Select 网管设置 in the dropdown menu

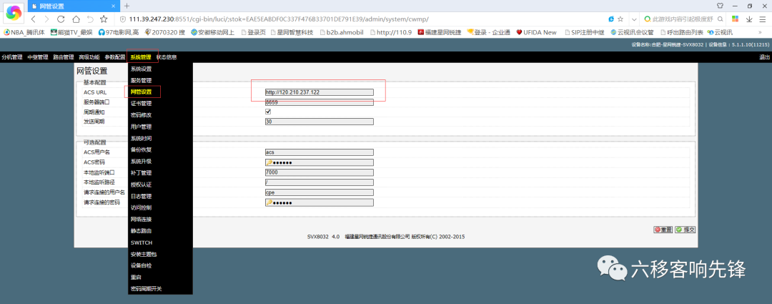pyautogui.click(x=141, y=92)
